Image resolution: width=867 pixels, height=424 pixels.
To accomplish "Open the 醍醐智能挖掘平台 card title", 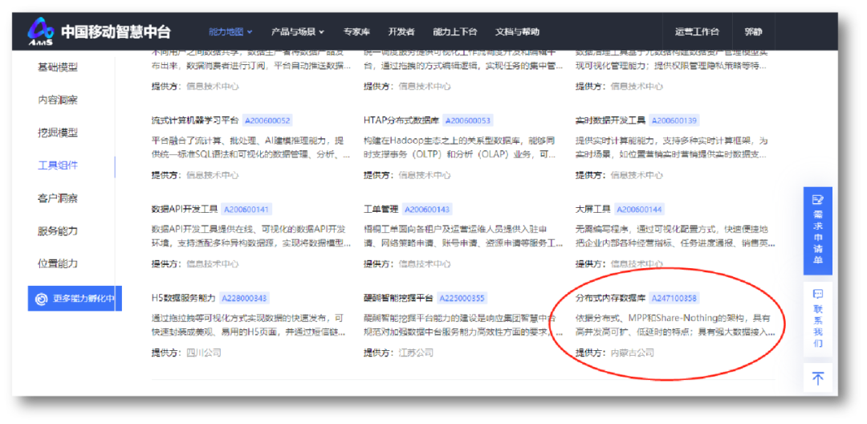I will tap(399, 299).
